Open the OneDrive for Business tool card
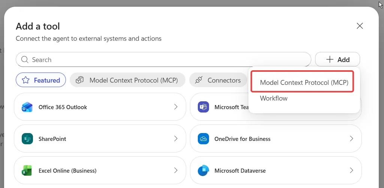The width and height of the screenshot is (384, 188). pos(276,139)
